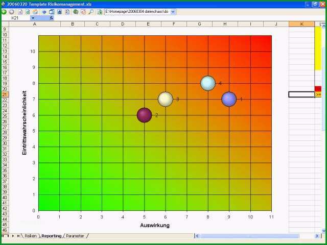The height and width of the screenshot is (245, 327).
Task: Open the Name Box dropdown arrow
Action: pyautogui.click(x=33, y=18)
